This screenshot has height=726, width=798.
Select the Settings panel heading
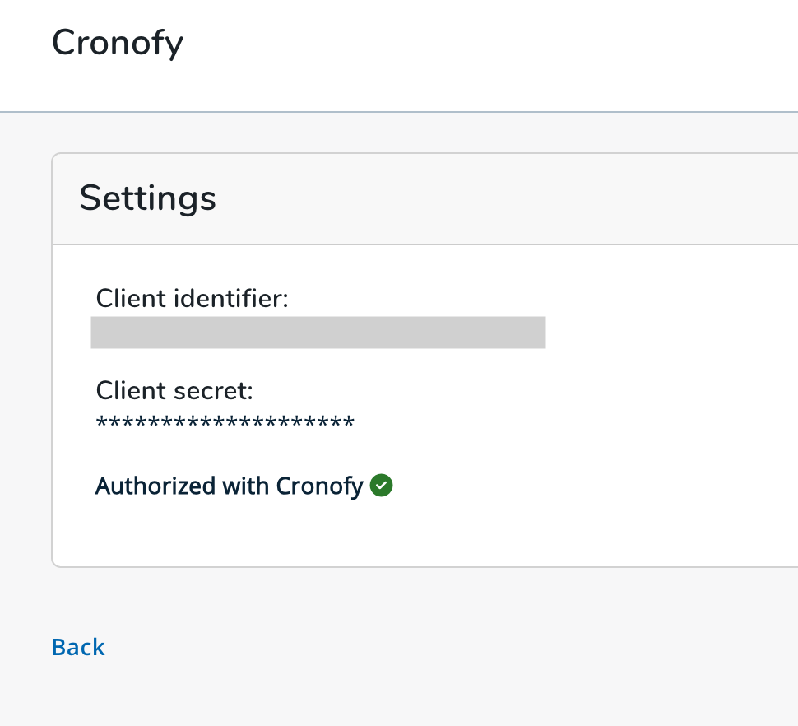coord(147,198)
